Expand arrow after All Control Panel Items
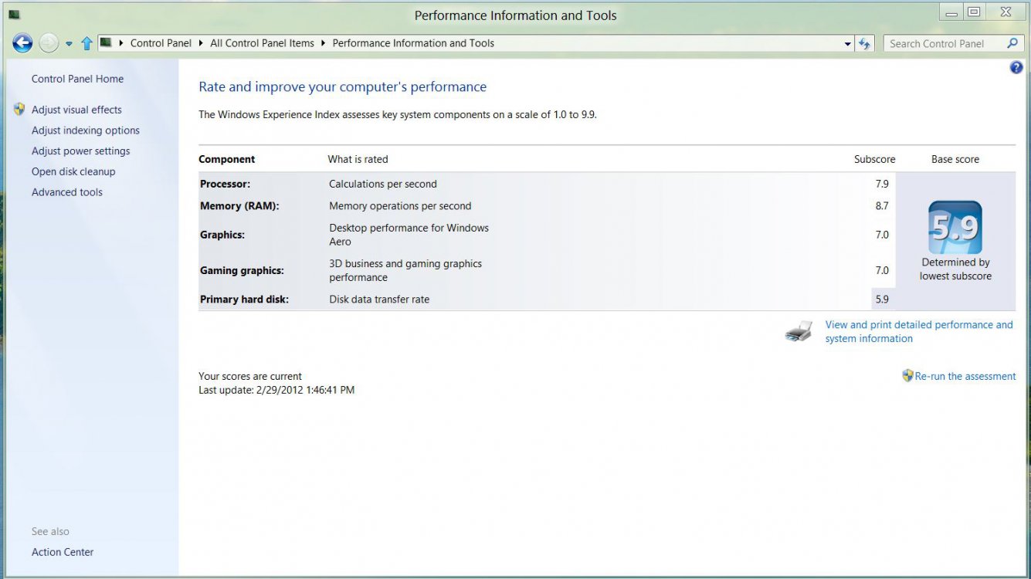Viewport: 1031px width, 579px height. [x=323, y=43]
